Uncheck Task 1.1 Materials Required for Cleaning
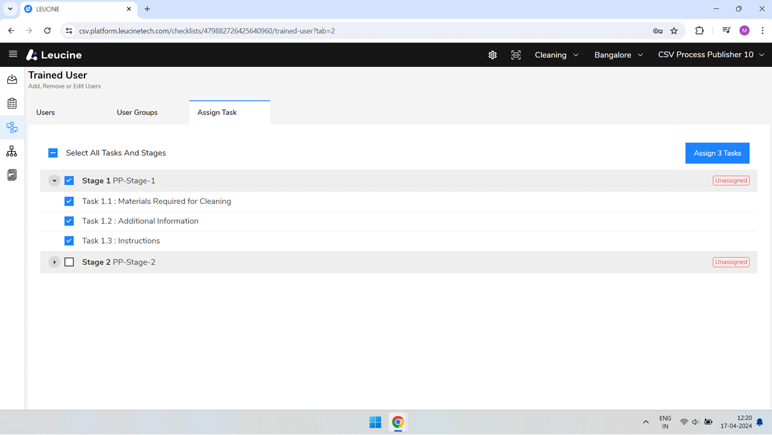This screenshot has width=772, height=435. 69,202
